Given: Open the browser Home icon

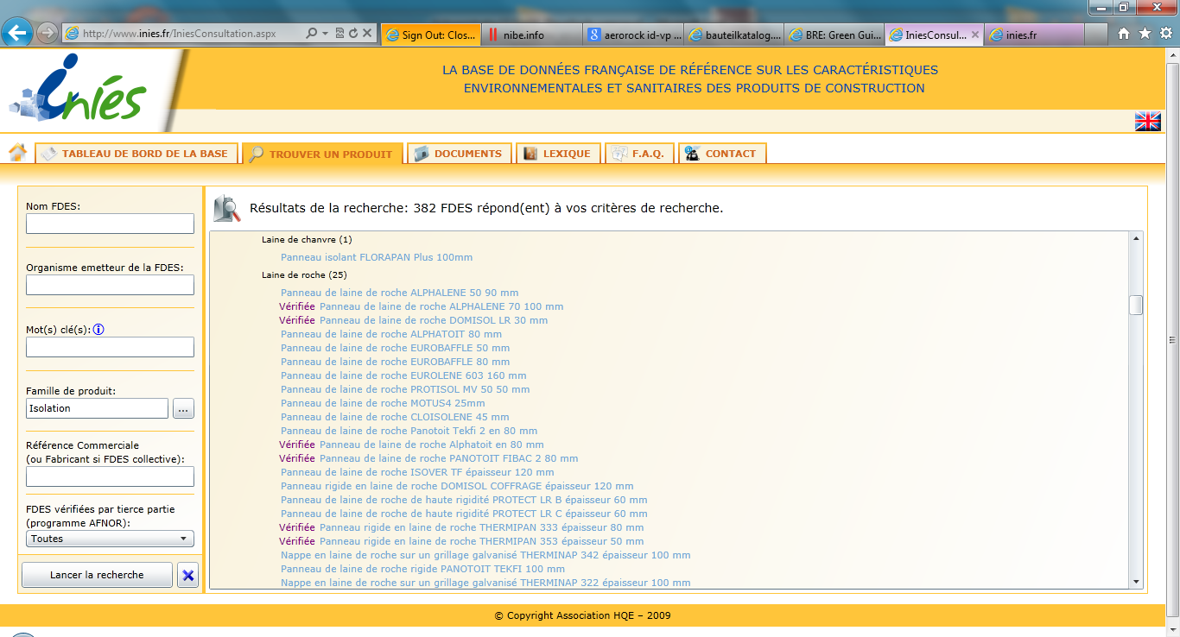Looking at the screenshot, I should pyautogui.click(x=1124, y=34).
